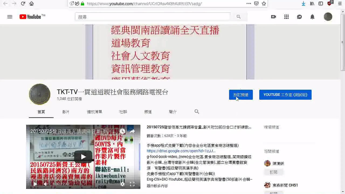Subscribe to 陳清鉌 channel with 訂閱 button
This screenshot has height=194, width=345.
point(274,172)
